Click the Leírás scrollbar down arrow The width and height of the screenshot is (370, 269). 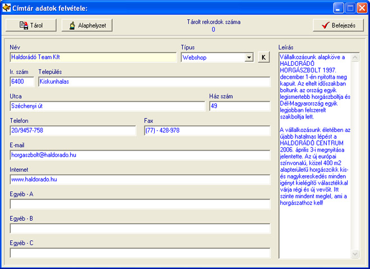pos(355,254)
